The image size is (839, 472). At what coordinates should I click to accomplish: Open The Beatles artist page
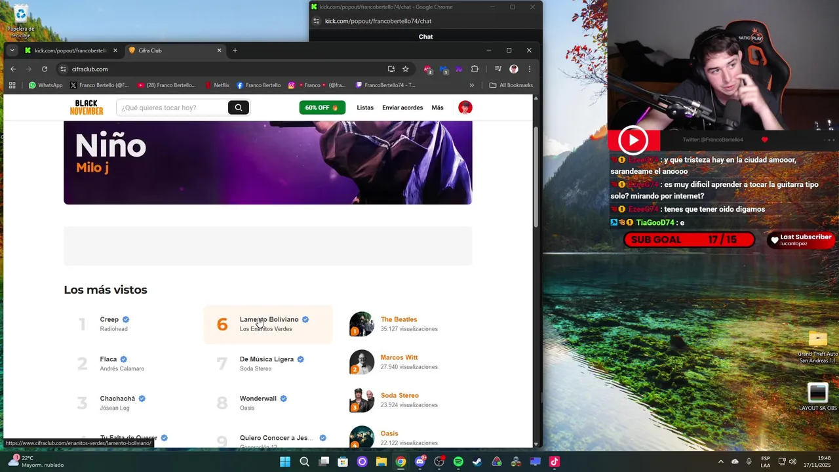399,319
